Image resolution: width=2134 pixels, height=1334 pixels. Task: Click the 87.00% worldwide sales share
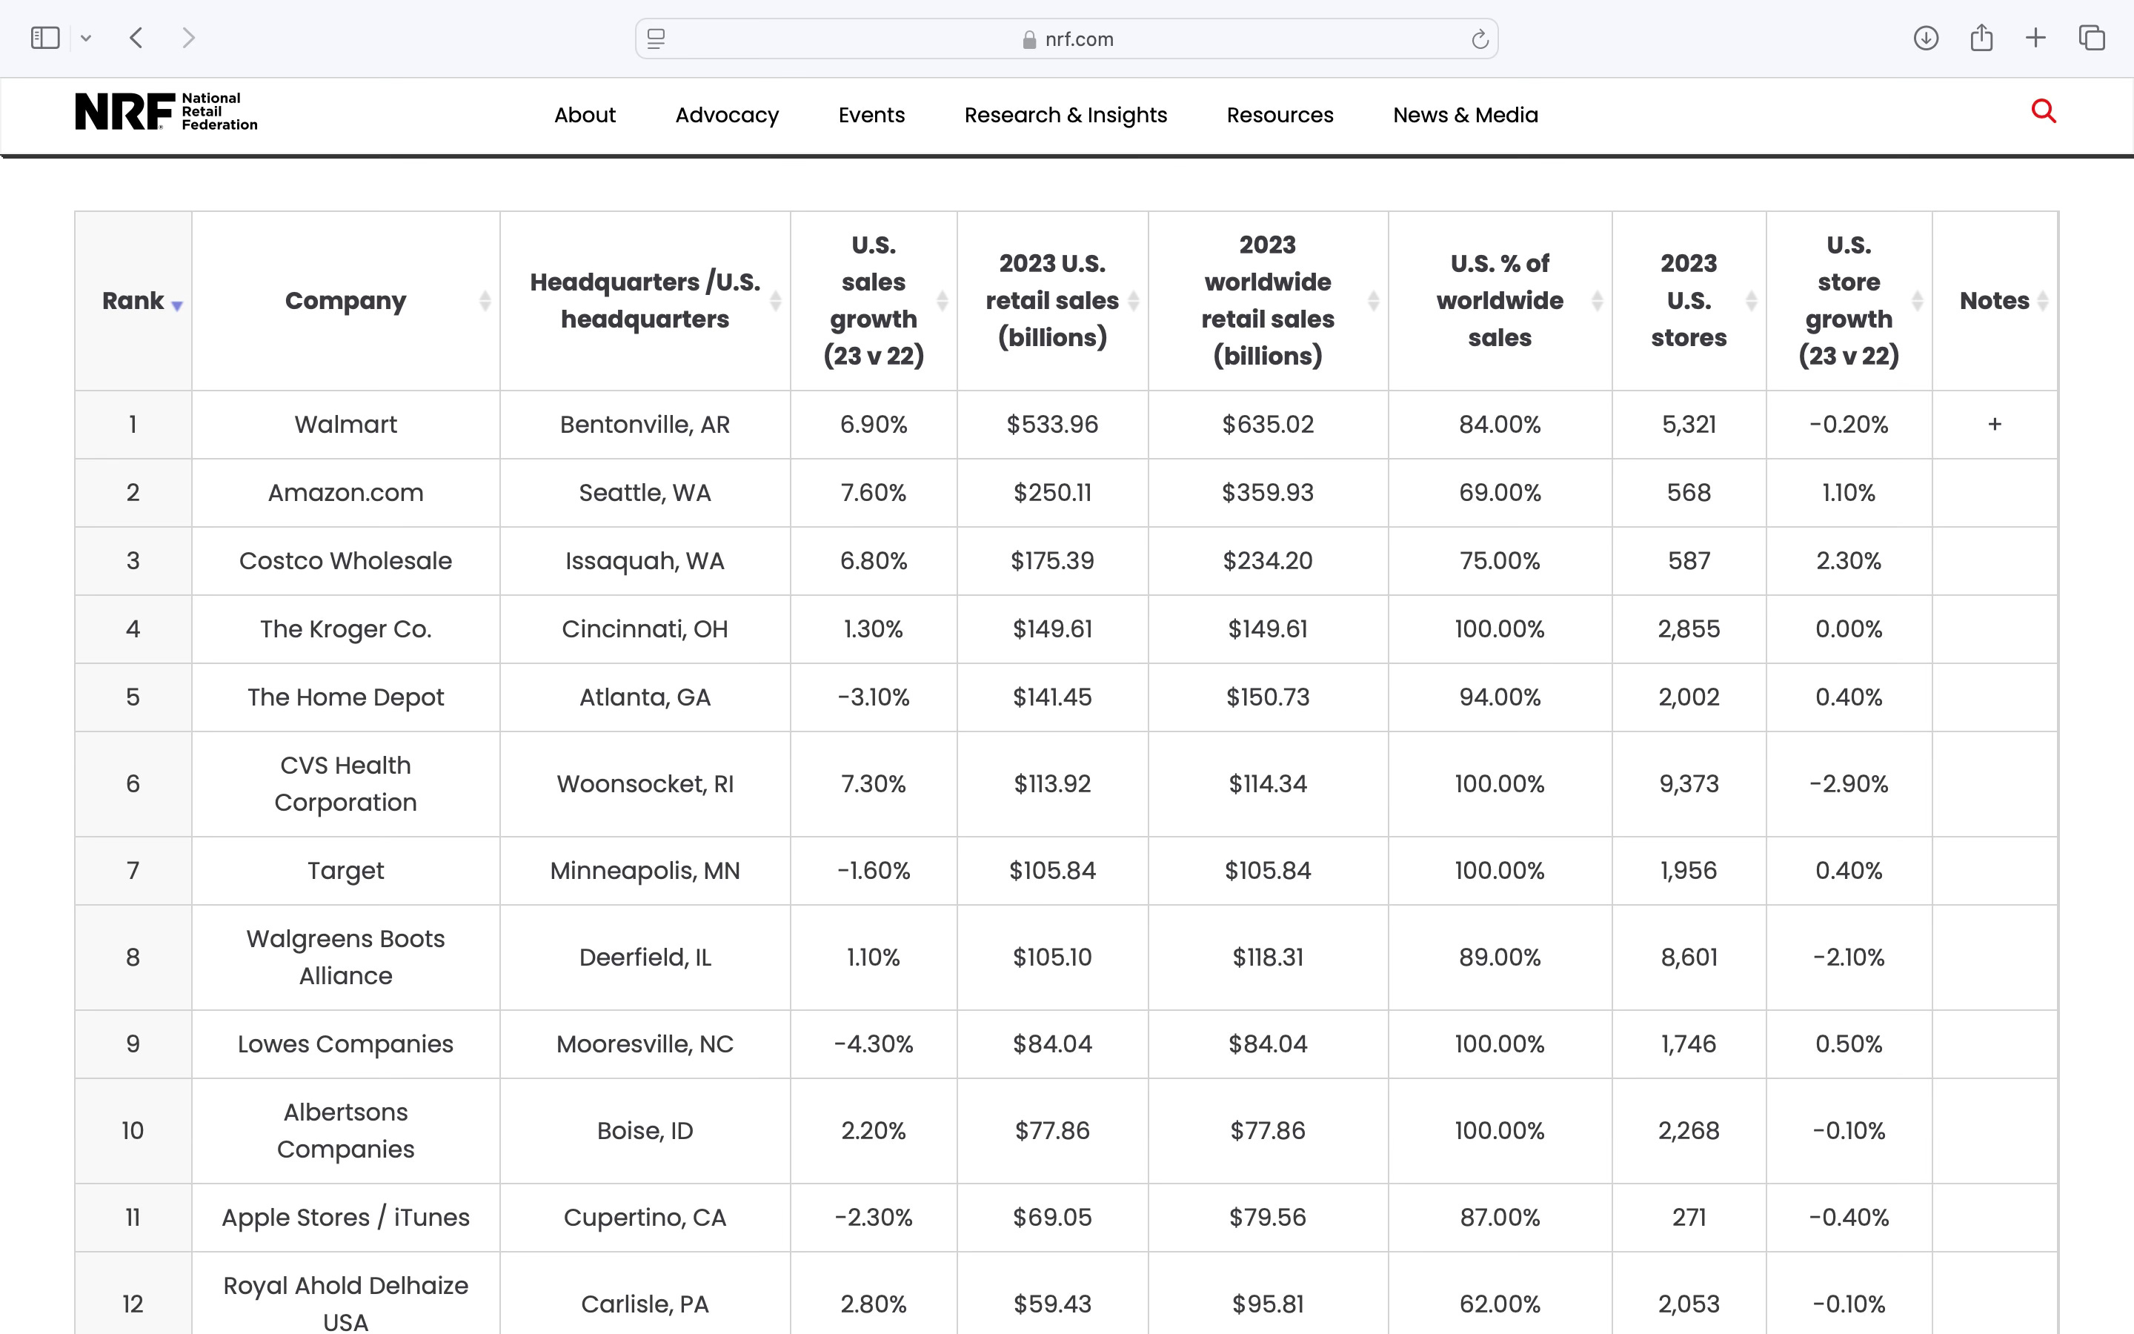tap(1499, 1218)
